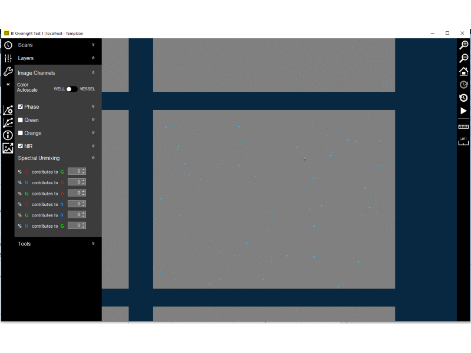
Task: Expand the NIR channel options chevron
Action: click(93, 146)
